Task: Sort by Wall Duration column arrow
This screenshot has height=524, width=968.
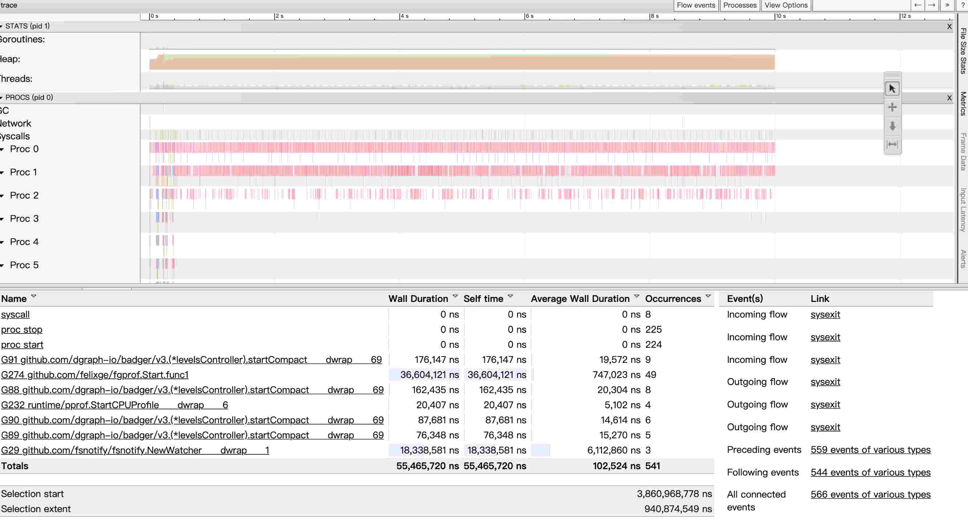Action: [455, 296]
